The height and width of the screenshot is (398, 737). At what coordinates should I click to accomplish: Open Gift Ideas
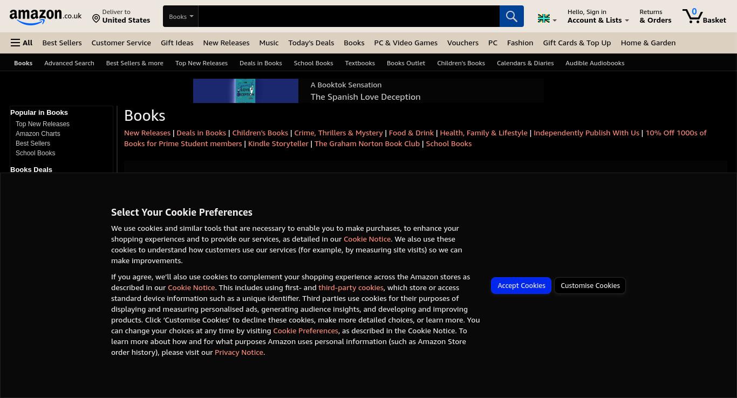click(x=177, y=43)
